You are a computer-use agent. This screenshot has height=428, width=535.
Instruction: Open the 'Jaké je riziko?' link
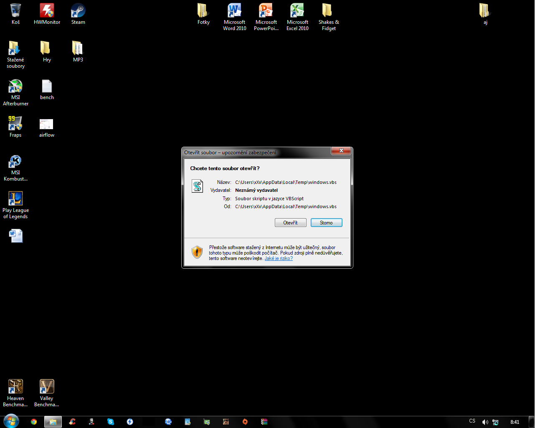(279, 258)
